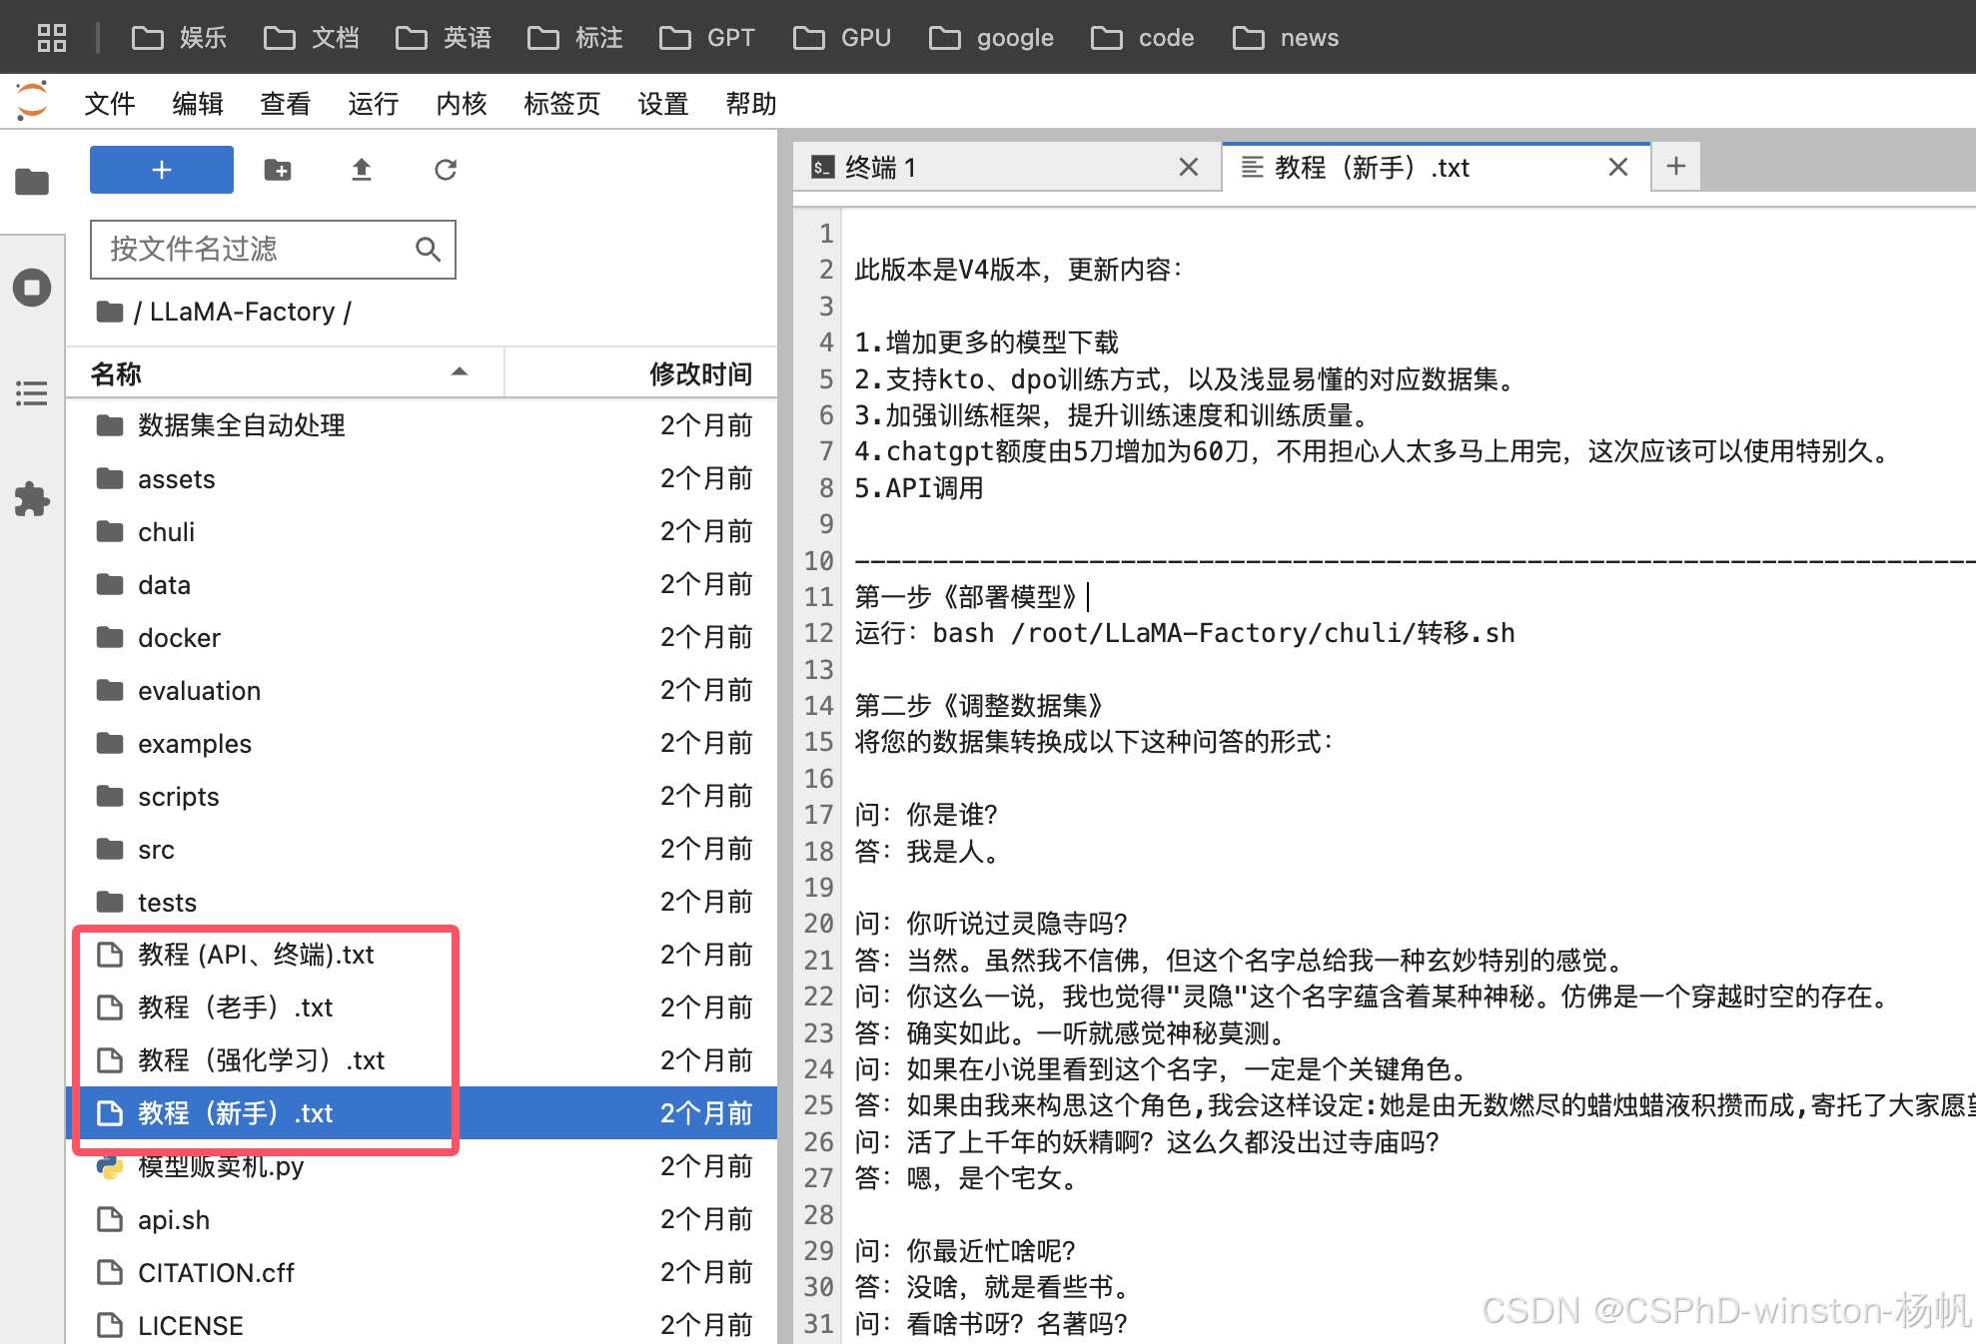This screenshot has width=1976, height=1344.
Task: Close the 教程（新手）.txt tab
Action: click(x=1618, y=167)
